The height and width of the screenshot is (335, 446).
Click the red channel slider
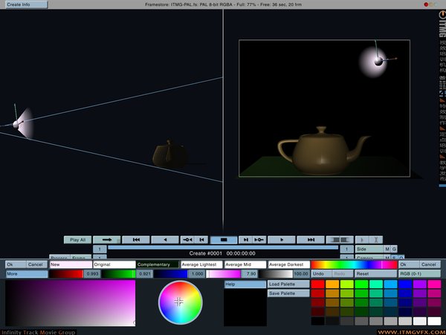(67, 274)
